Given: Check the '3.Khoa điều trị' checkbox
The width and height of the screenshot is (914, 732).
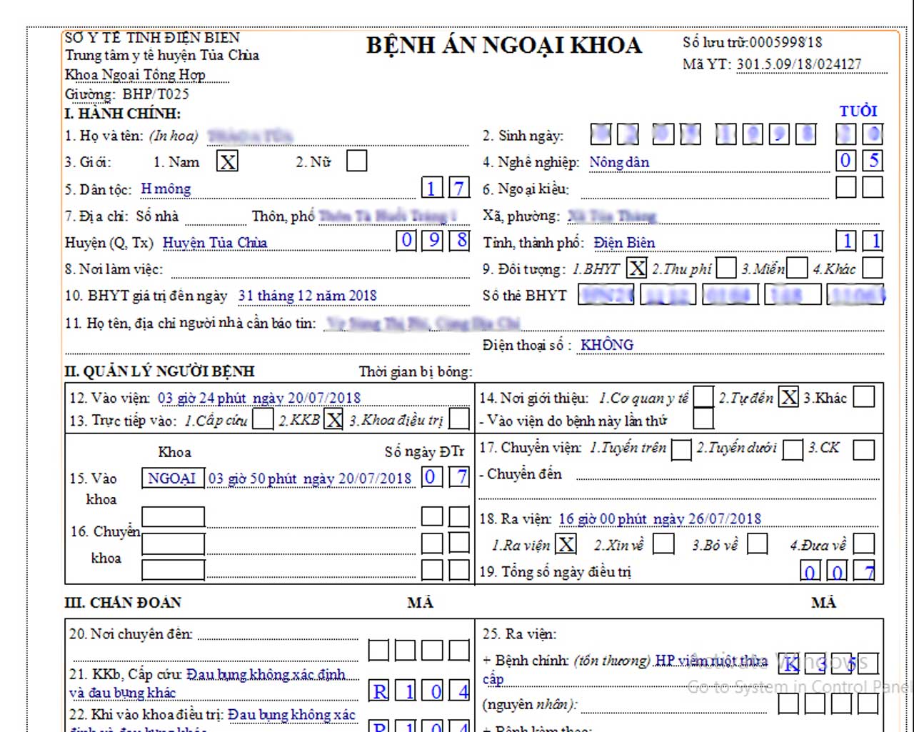Looking at the screenshot, I should click(x=459, y=418).
